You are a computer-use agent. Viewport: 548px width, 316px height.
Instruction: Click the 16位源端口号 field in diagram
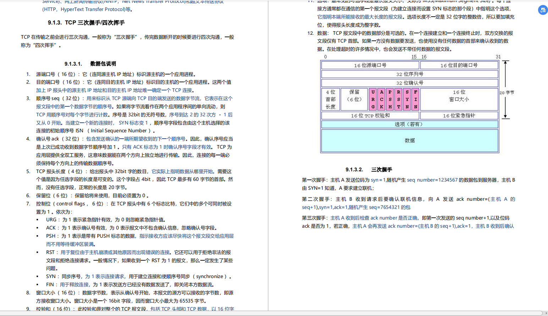[x=370, y=65]
